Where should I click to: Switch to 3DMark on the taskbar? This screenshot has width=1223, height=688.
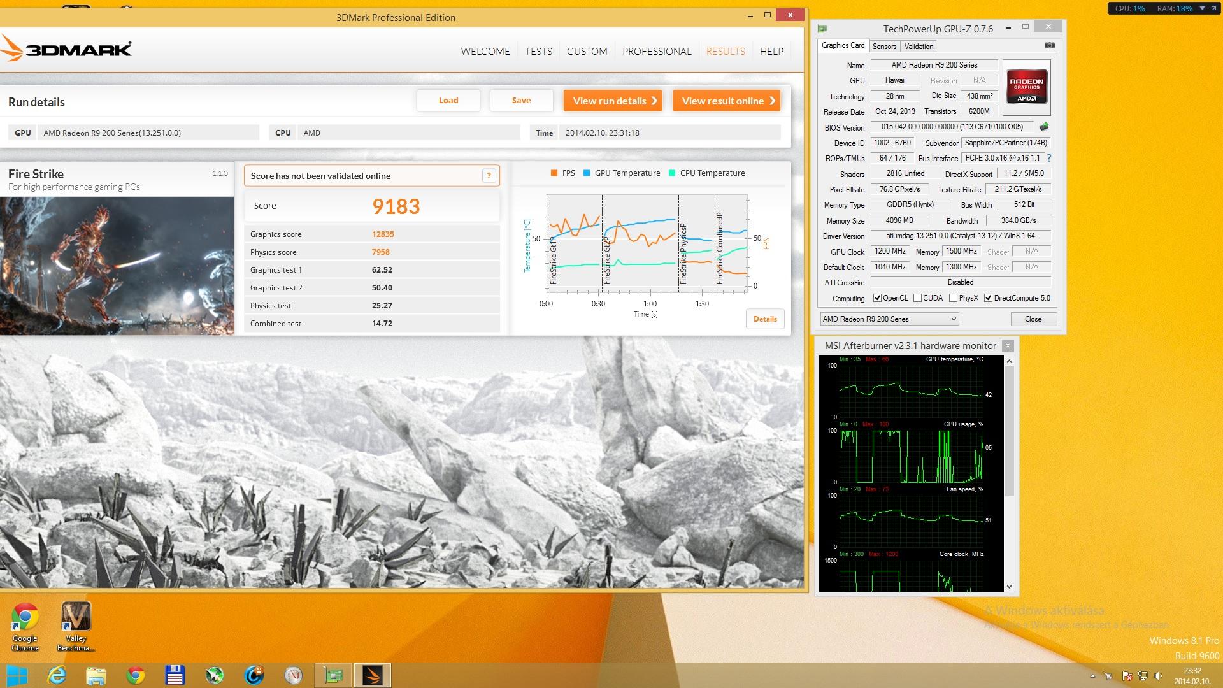click(x=373, y=675)
